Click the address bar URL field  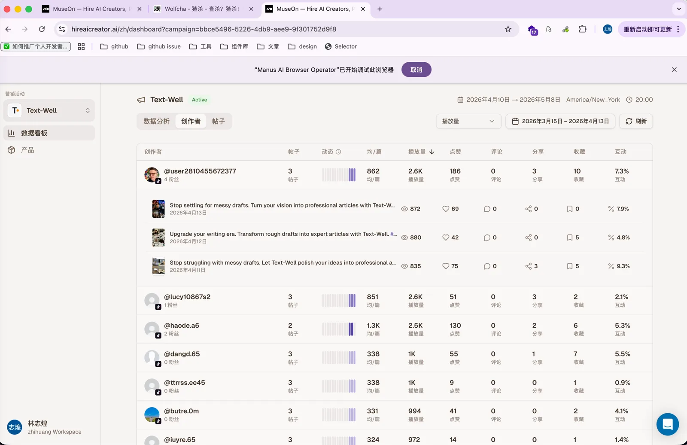click(283, 29)
